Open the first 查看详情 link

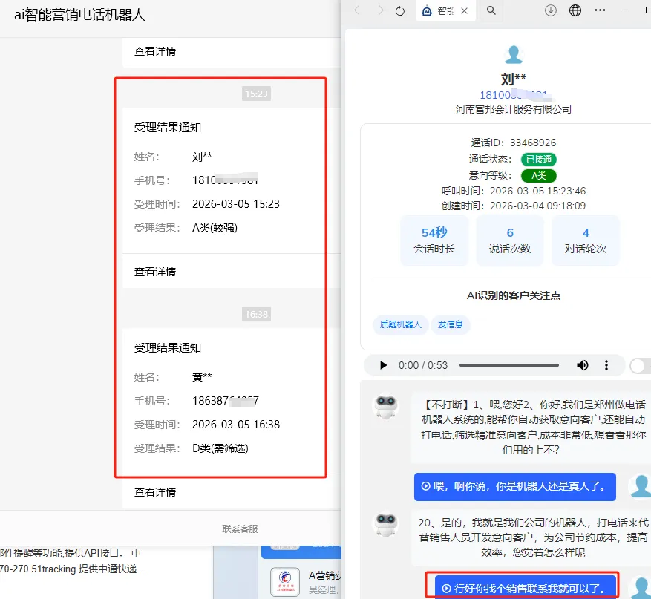coord(156,52)
